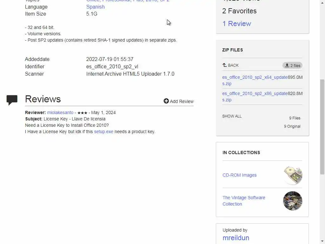Open the 9 Files link
The image size is (325, 244).
(295, 118)
